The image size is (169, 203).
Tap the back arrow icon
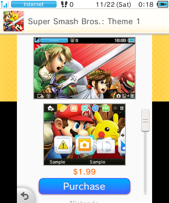click(x=25, y=196)
